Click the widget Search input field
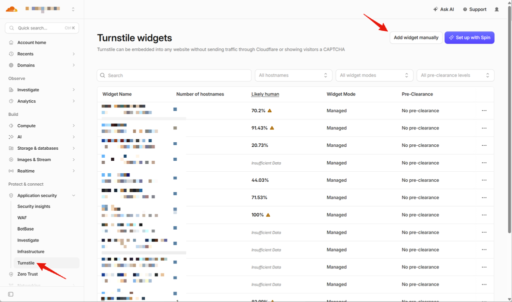512x302 pixels. click(x=174, y=75)
